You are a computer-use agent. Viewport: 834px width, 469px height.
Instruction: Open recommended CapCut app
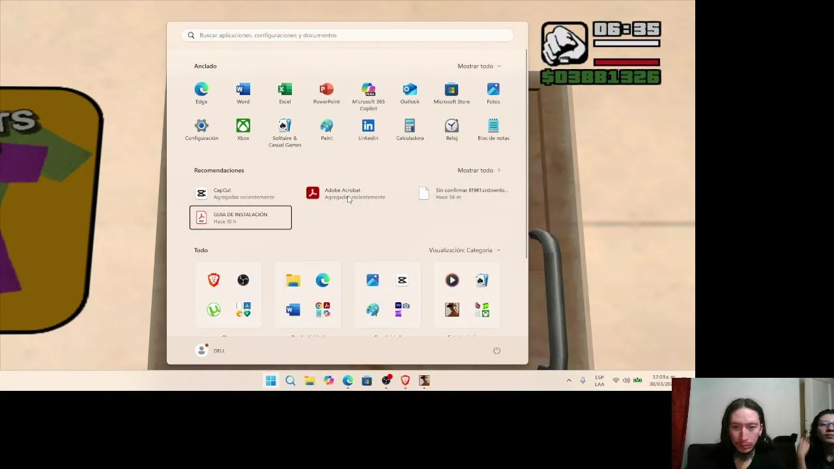(240, 193)
